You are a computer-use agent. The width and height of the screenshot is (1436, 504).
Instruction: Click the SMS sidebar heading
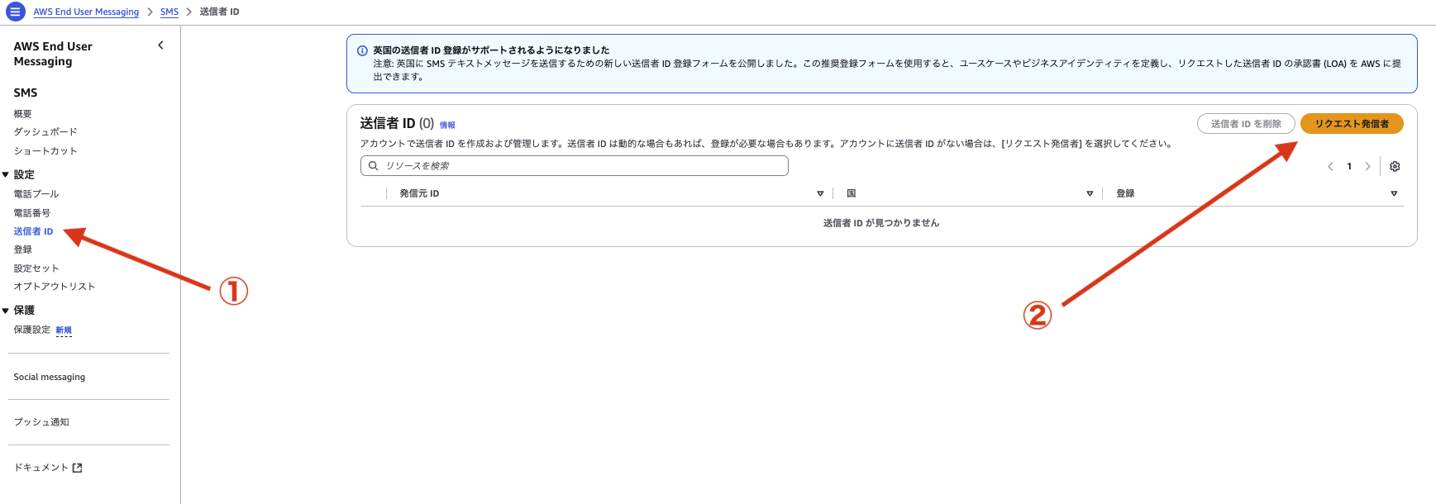coord(26,93)
